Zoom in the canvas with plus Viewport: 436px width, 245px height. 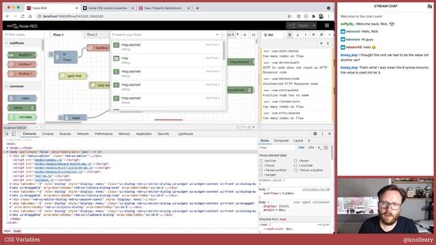(253, 127)
